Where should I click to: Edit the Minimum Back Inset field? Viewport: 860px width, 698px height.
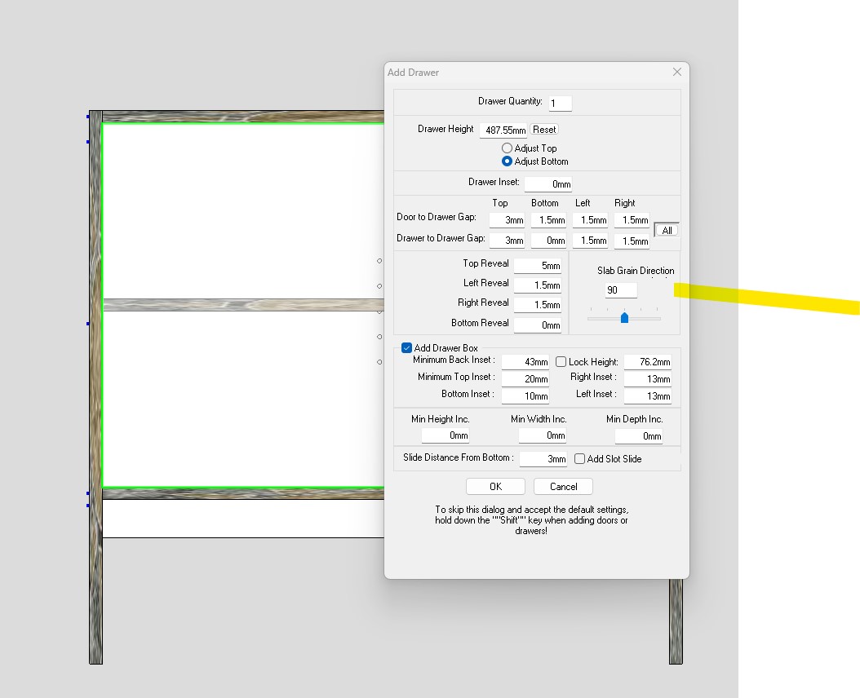point(525,362)
